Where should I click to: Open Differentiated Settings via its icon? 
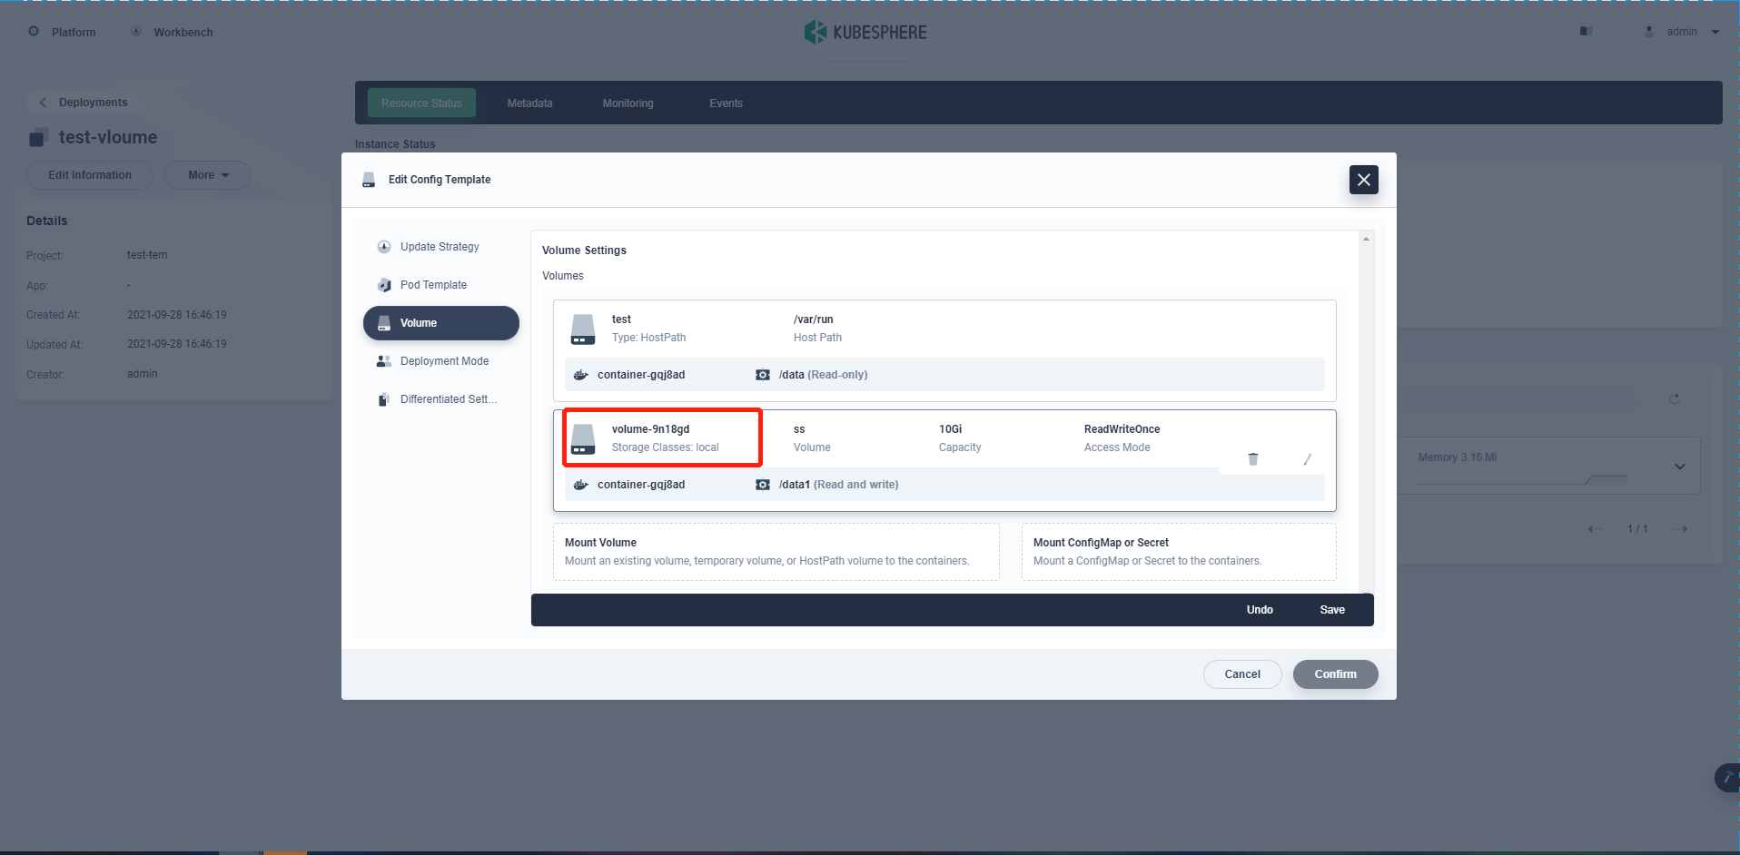click(x=383, y=398)
